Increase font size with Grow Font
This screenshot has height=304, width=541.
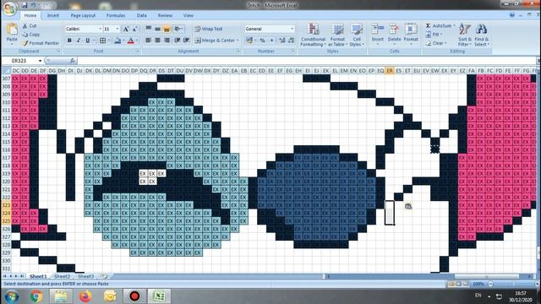tap(126, 30)
